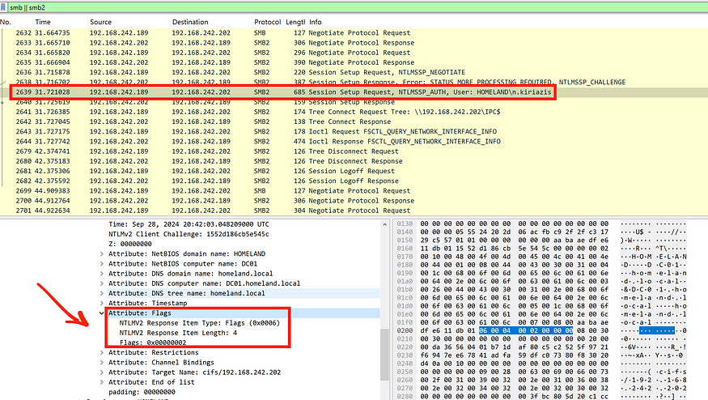Collapse the Attribute: Flags tree node
Image resolution: width=708 pixels, height=400 pixels.
click(102, 313)
